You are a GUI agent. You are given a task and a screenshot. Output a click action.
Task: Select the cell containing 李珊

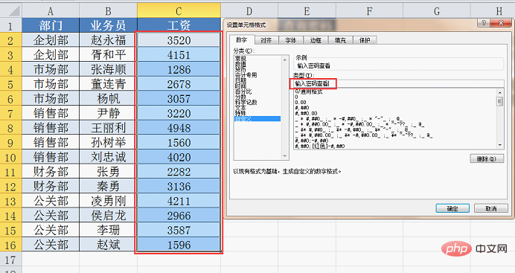tap(108, 230)
